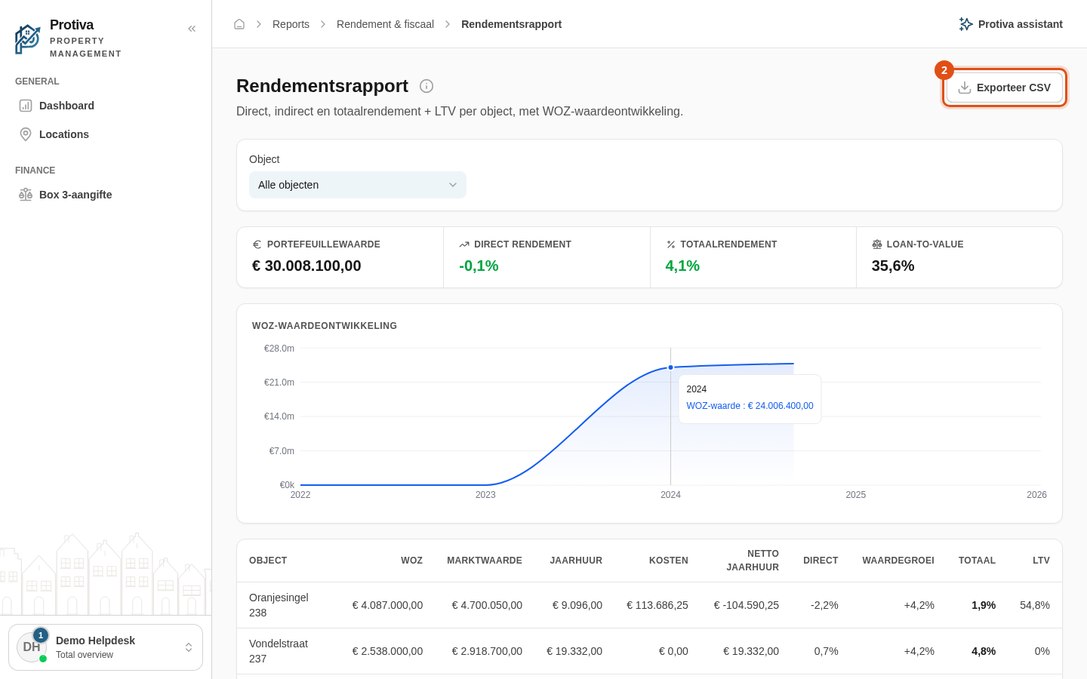Image resolution: width=1087 pixels, height=679 pixels.
Task: Click the Protiva assistant sparkle icon
Action: pyautogui.click(x=965, y=24)
